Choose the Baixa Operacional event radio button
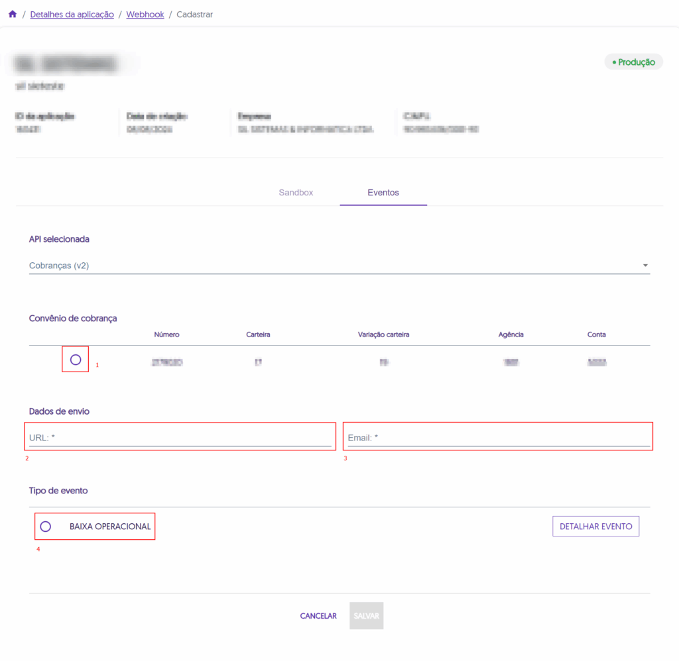679x661 pixels. [46, 527]
